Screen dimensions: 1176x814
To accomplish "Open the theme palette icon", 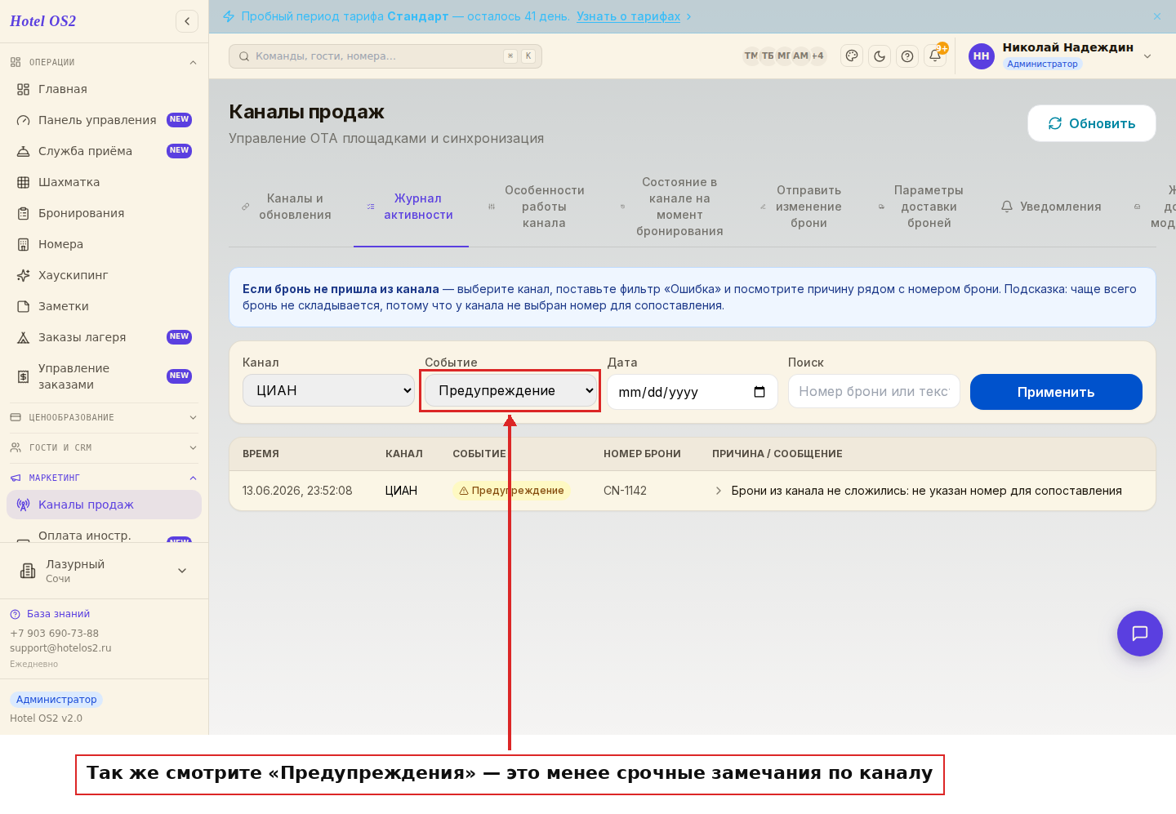I will click(x=852, y=56).
